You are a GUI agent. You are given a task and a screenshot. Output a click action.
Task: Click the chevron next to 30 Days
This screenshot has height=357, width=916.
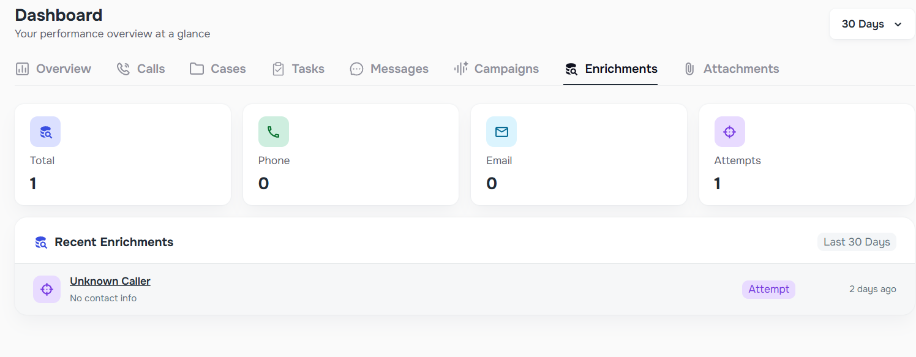click(898, 24)
